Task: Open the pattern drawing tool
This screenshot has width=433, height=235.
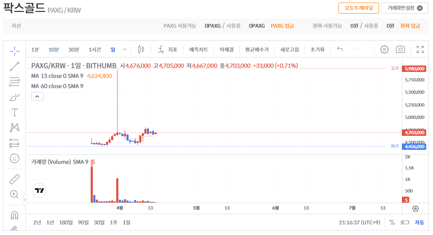Action: coord(14,127)
